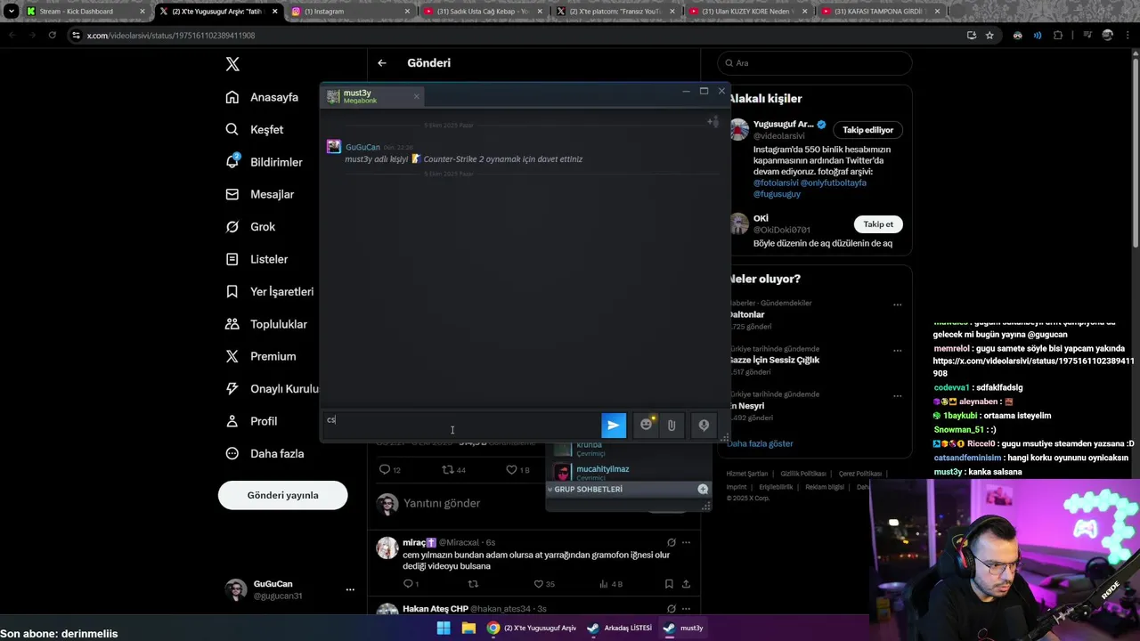Screen dimensions: 1140x641
Task: Switch to KAFASI TAMPONA GİRDİ tab
Action: 882,12
